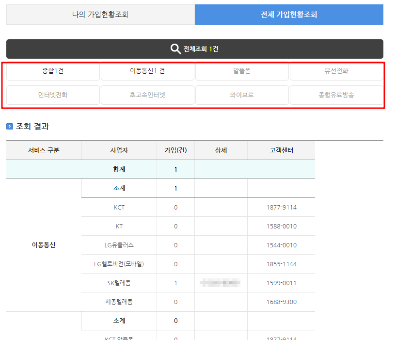Click the magnifier search icon on the 전체조회 bar
Image resolution: width=396 pixels, height=340 pixels.
click(175, 49)
